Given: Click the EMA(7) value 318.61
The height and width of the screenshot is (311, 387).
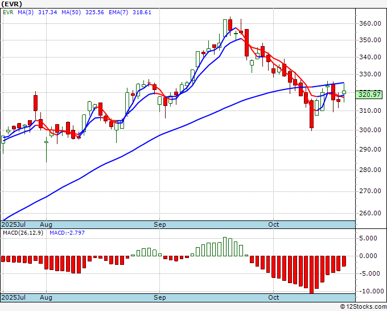Looking at the screenshot, I should [x=142, y=13].
